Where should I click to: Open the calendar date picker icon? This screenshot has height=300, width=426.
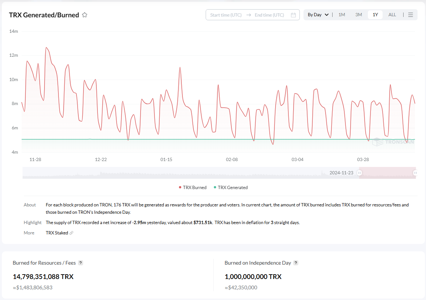click(293, 15)
